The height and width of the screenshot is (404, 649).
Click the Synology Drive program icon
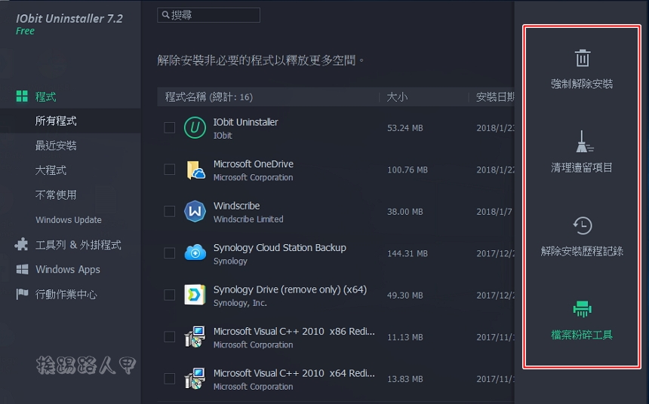(195, 295)
